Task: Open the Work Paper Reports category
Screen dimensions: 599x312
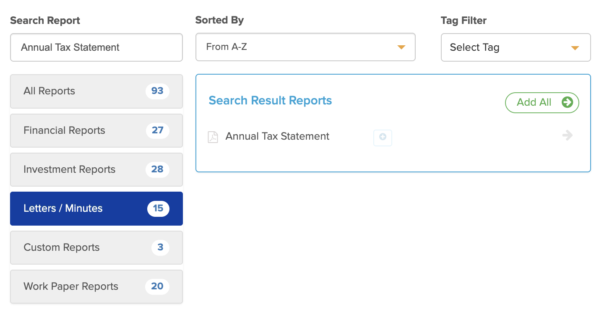Action: click(96, 286)
